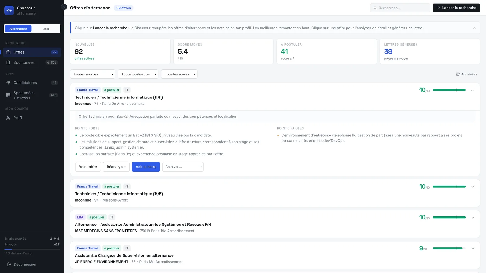Open the Toutes sources filter dropdown
This screenshot has width=486, height=273.
click(93, 74)
